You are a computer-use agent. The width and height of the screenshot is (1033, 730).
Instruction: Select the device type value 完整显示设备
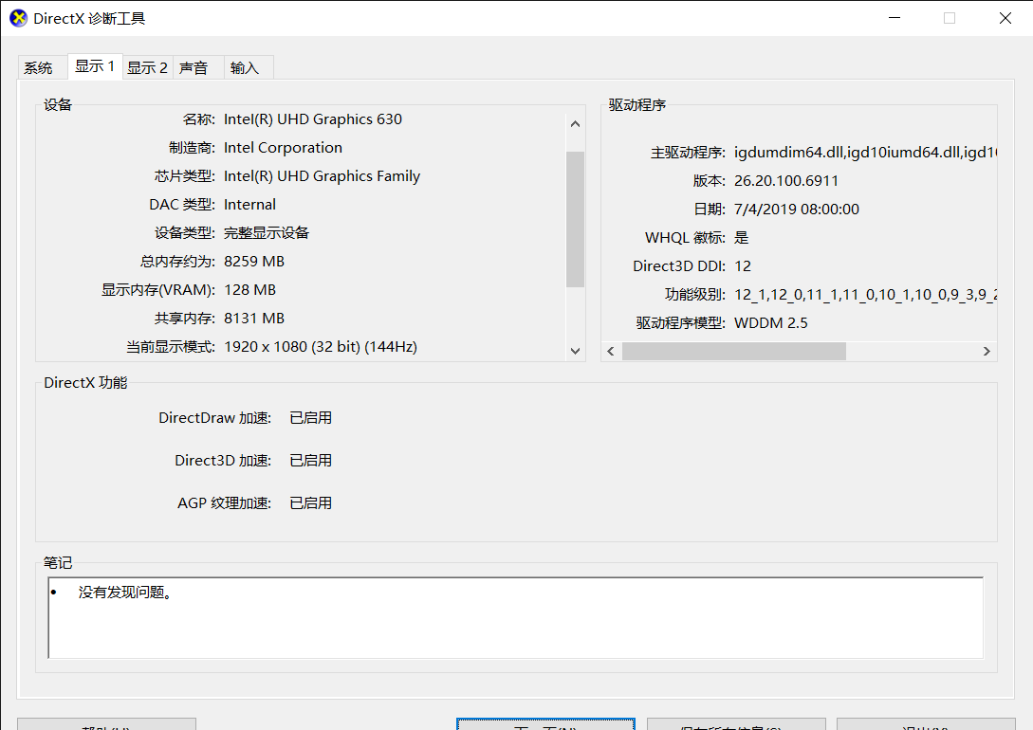coord(267,233)
